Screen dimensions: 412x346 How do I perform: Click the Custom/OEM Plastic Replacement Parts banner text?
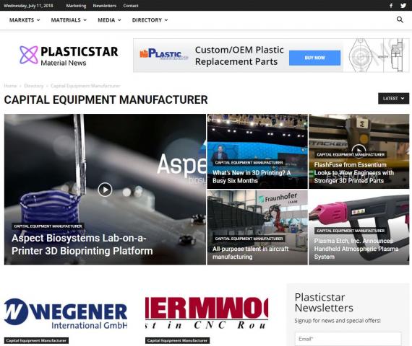pos(239,56)
